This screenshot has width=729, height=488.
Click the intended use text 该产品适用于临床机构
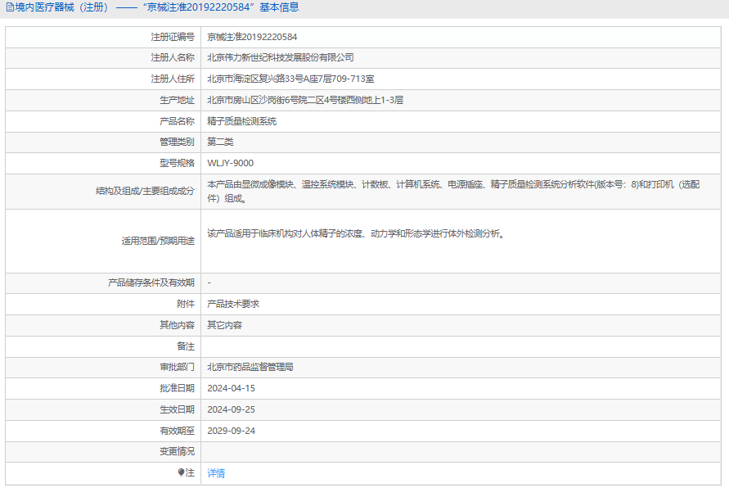(x=356, y=233)
